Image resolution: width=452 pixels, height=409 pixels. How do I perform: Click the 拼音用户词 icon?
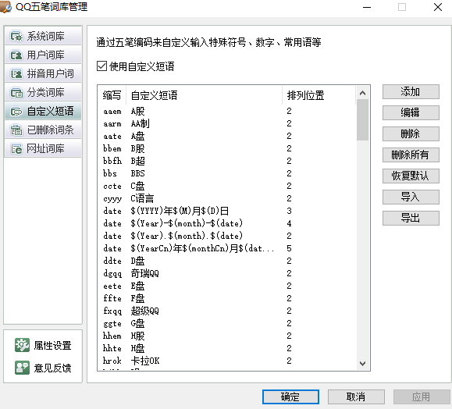tap(16, 74)
